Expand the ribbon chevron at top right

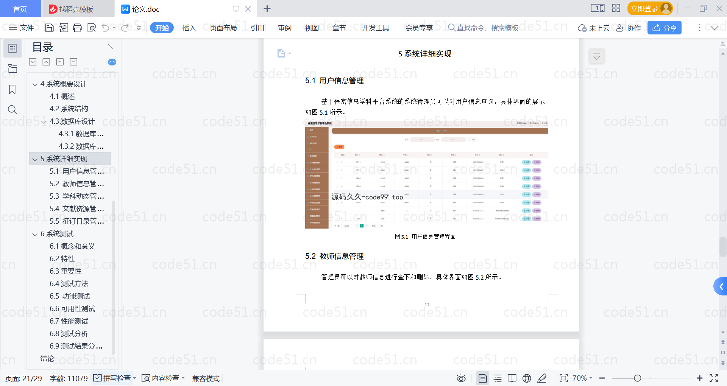coord(715,28)
